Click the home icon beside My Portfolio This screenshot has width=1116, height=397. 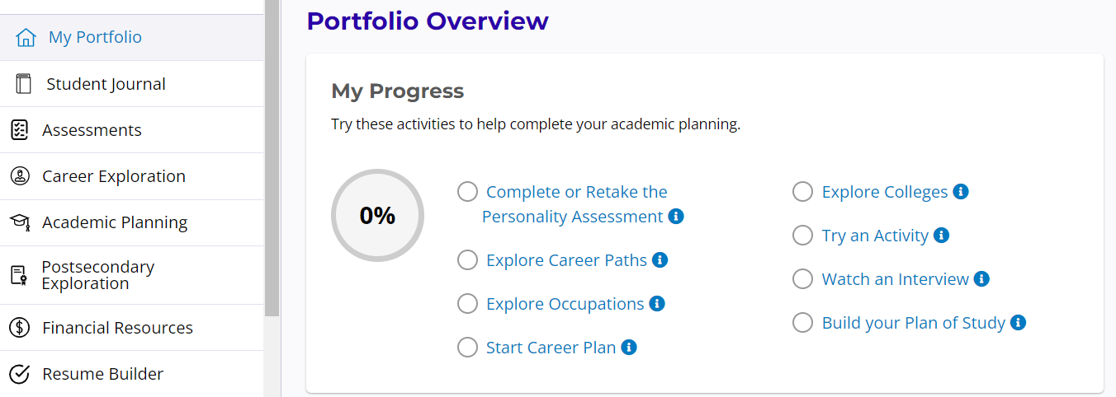pos(26,38)
